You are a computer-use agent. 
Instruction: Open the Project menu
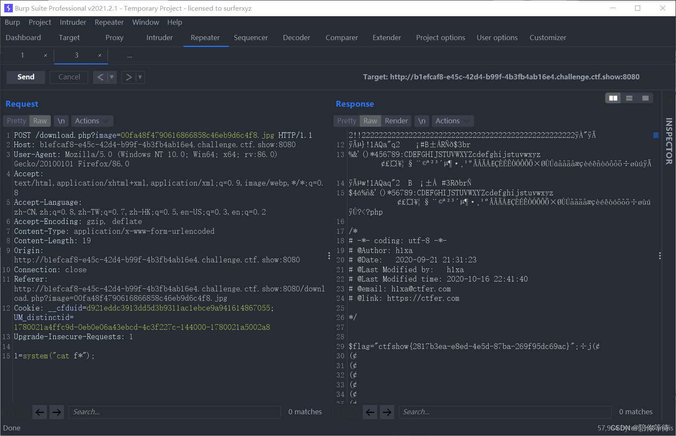[40, 22]
